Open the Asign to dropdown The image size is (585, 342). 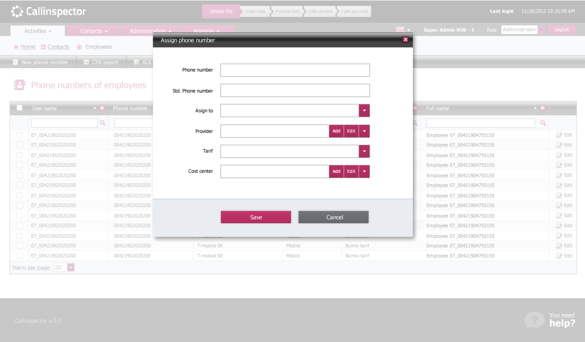364,110
